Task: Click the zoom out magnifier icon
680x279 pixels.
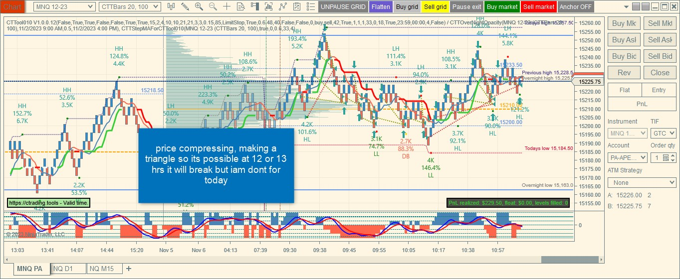Action: 213,6
